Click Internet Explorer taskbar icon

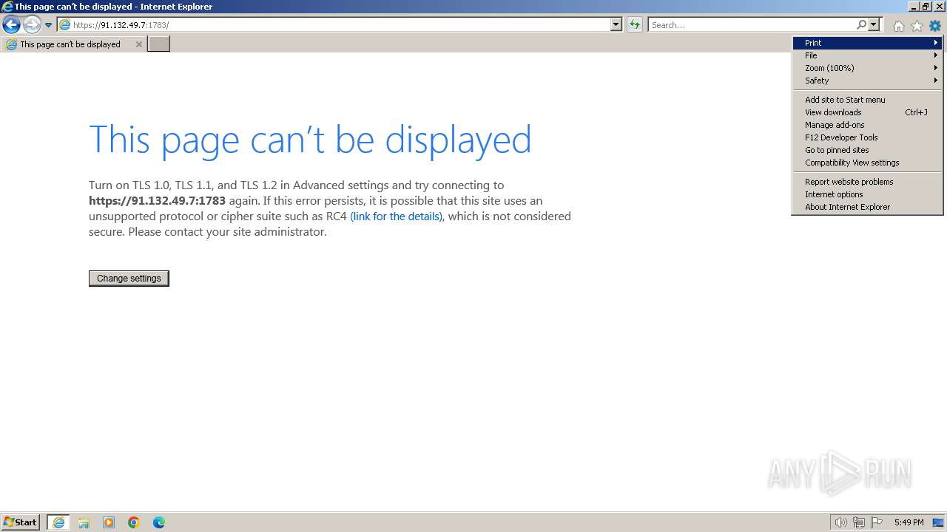point(58,522)
